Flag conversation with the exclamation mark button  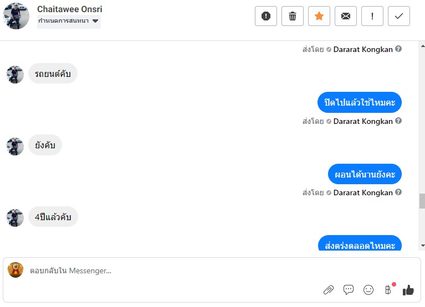(x=372, y=16)
